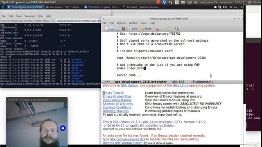
Task: Click the keyboard layout indicator in top panel
Action: click(176, 2)
